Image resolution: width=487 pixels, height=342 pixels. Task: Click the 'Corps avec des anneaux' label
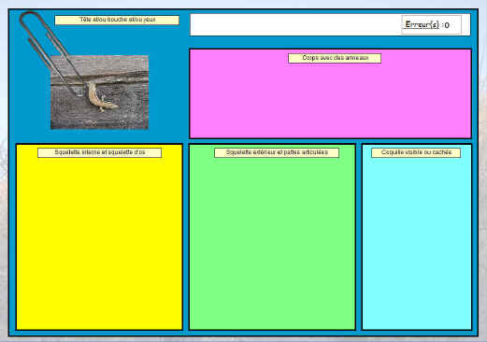coord(335,58)
